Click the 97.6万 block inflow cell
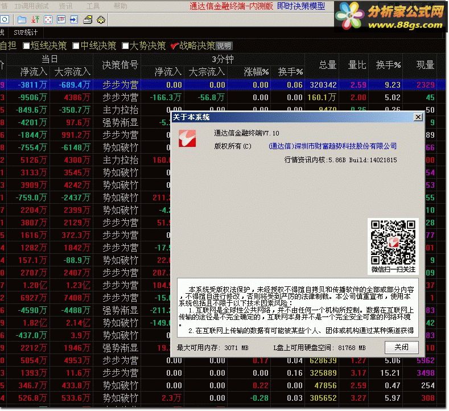 tap(78, 122)
